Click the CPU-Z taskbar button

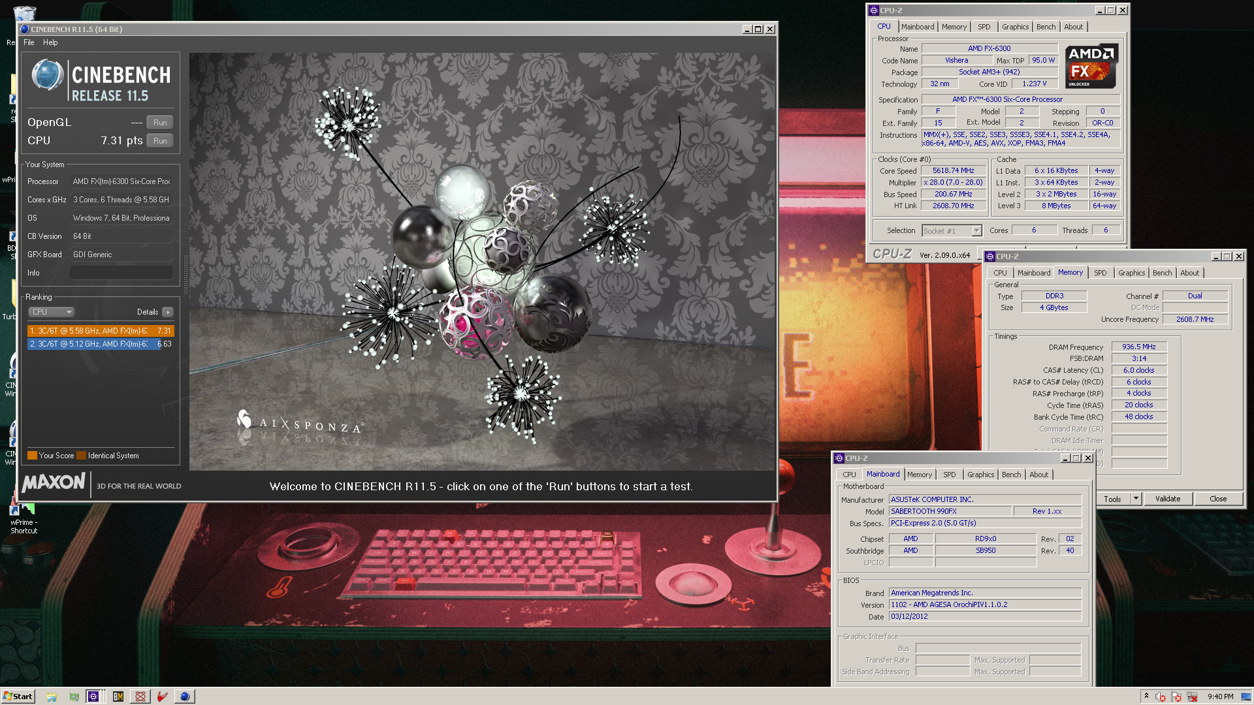click(x=93, y=697)
